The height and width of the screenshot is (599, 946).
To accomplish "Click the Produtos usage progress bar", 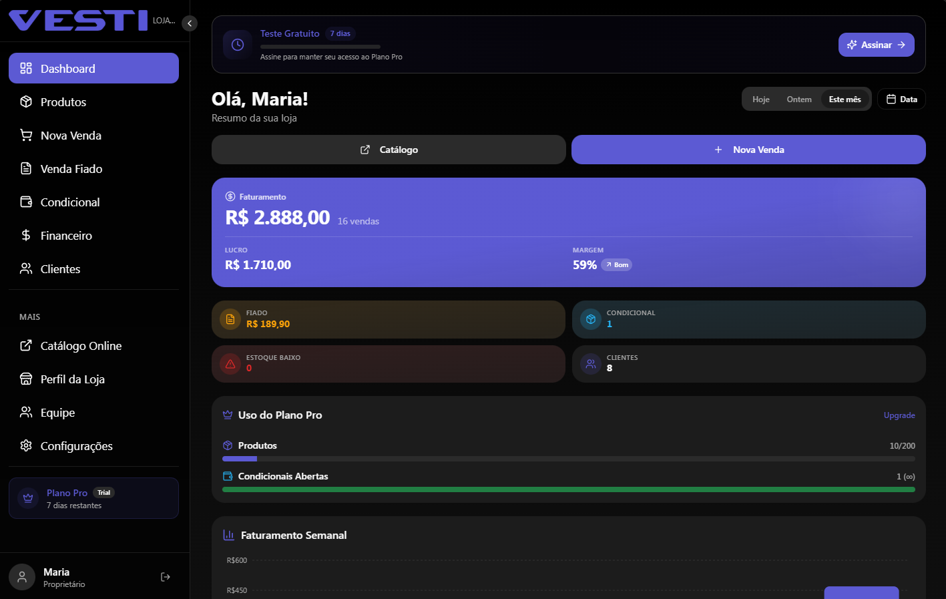I will click(x=568, y=459).
